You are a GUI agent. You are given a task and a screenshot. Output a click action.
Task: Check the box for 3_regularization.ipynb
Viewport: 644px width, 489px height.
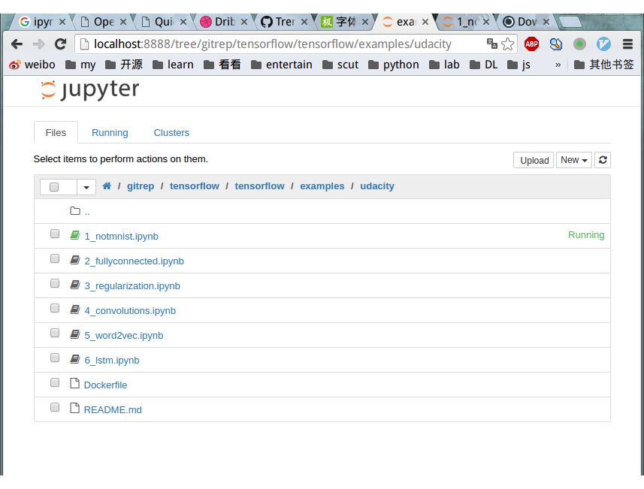click(x=55, y=283)
